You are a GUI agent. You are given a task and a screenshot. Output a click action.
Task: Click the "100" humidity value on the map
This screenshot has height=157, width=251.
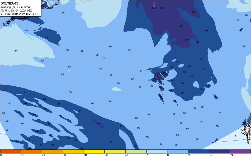click(154, 8)
